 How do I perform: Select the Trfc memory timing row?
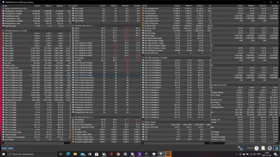[176, 139]
